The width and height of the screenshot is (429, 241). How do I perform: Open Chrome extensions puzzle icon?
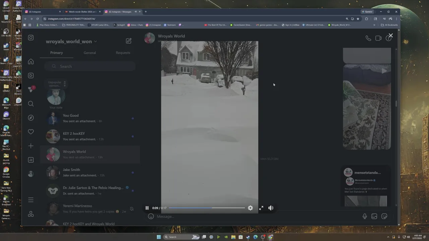pos(366,19)
